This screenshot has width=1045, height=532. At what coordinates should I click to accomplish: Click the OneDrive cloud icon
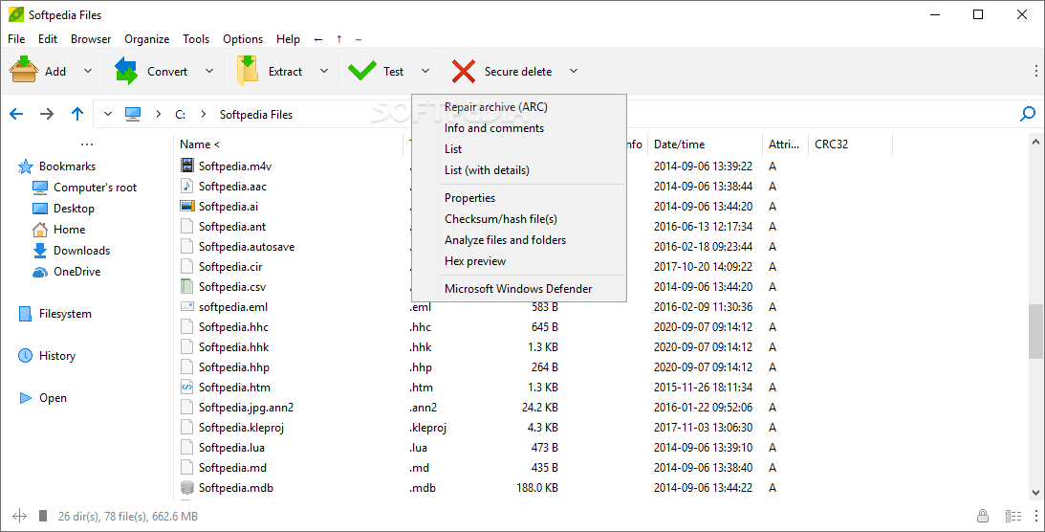pyautogui.click(x=40, y=272)
